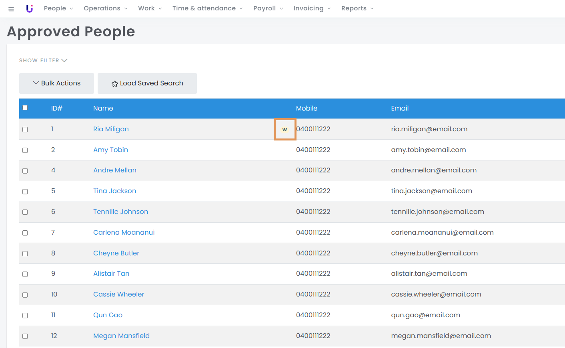The height and width of the screenshot is (348, 565).
Task: Open Tina Jackson's profile link
Action: click(x=114, y=191)
